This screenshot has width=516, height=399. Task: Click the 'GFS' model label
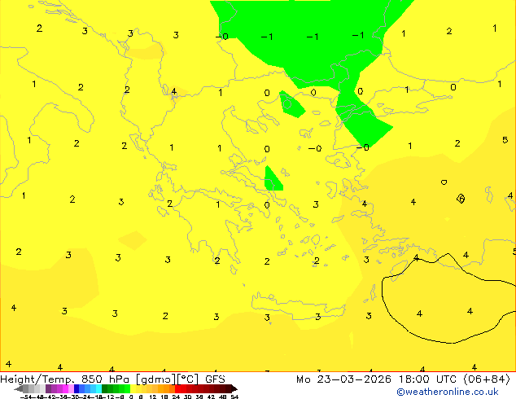[215, 379]
